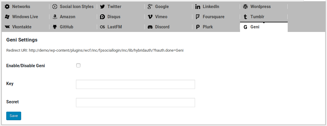The width and height of the screenshot is (327, 126).
Task: Click the Twitter bird icon
Action: point(102,7)
